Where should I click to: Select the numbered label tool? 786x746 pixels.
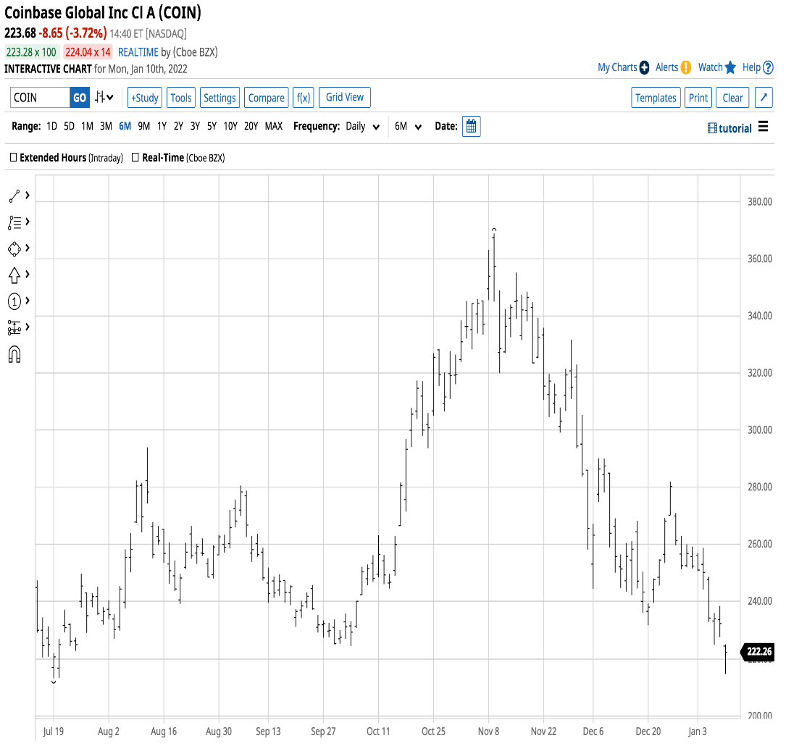pyautogui.click(x=14, y=301)
